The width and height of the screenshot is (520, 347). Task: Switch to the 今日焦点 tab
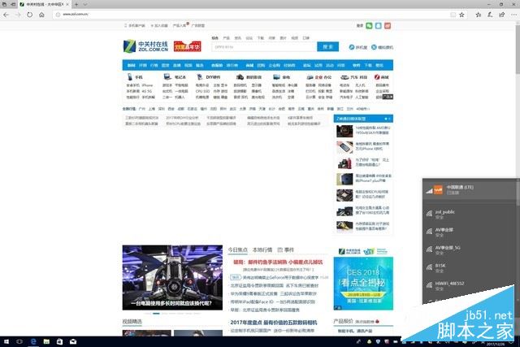click(238, 249)
